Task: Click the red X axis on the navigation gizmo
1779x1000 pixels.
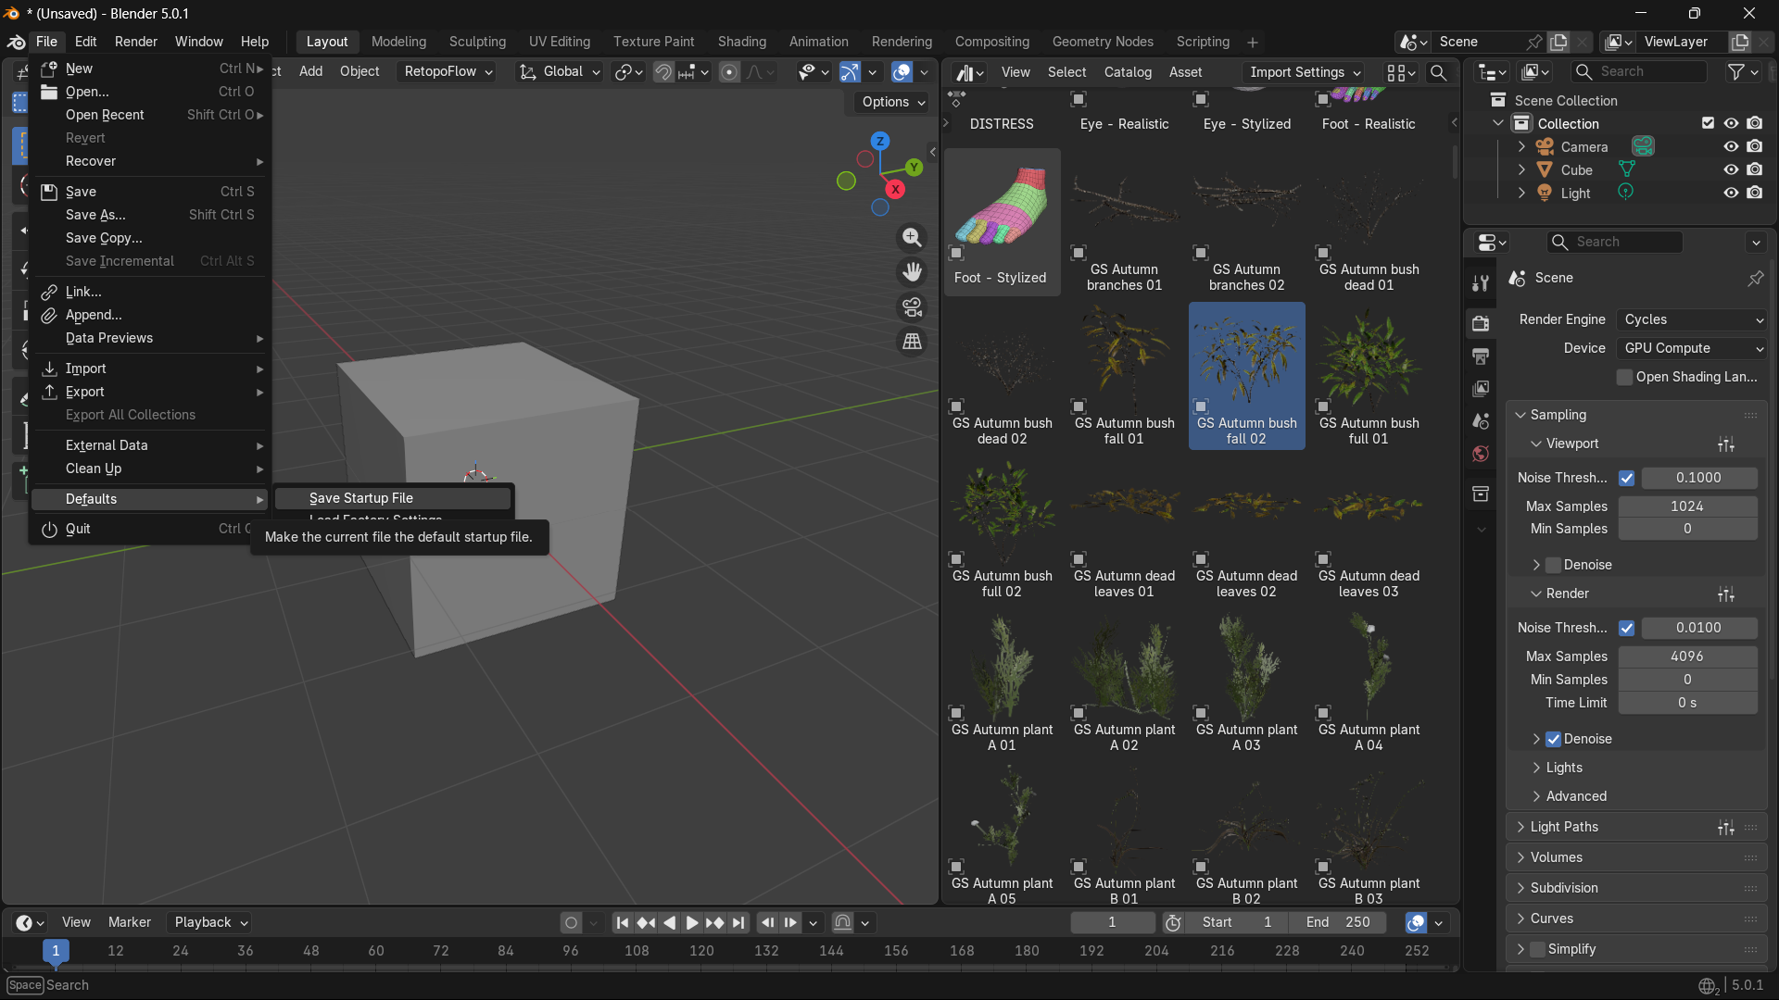Action: [x=895, y=189]
